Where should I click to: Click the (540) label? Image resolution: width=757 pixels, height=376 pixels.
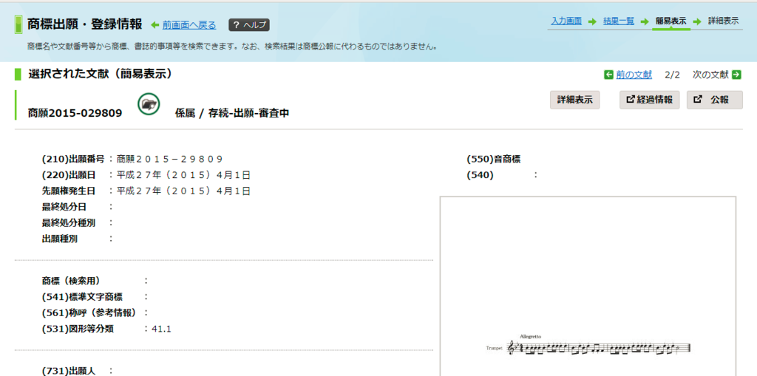click(x=480, y=175)
